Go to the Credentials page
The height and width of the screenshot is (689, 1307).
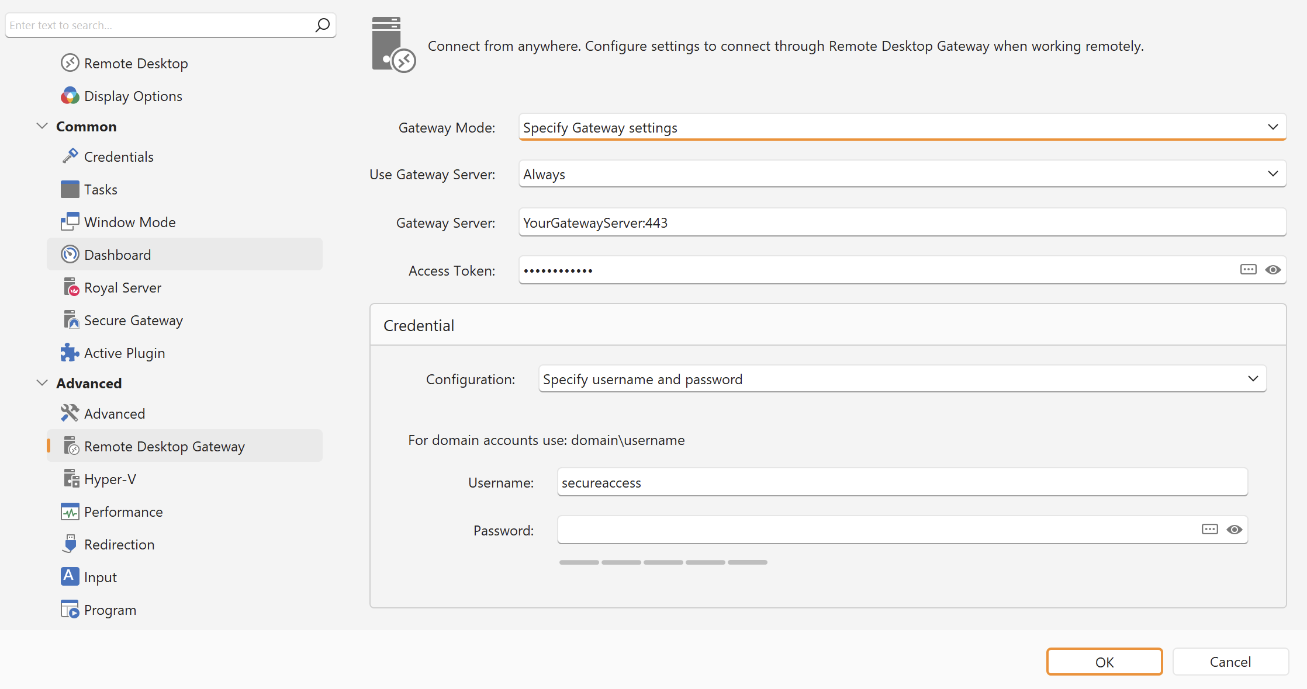(x=185, y=156)
